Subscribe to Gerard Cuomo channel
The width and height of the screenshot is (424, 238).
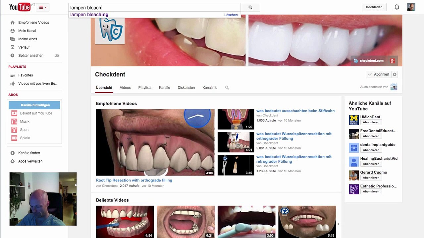(x=371, y=178)
